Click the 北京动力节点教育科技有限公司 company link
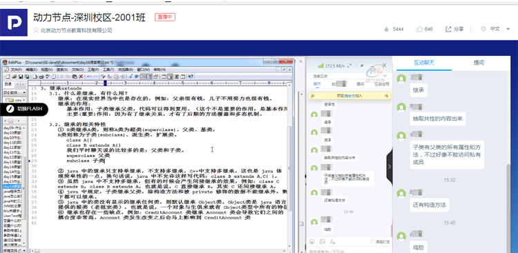The height and width of the screenshot is (253, 518). tap(76, 30)
